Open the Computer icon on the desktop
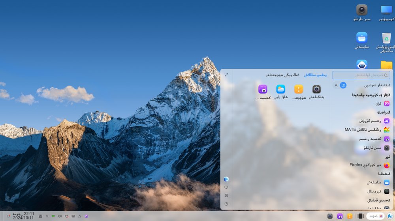This screenshot has width=395, height=221. point(386,10)
